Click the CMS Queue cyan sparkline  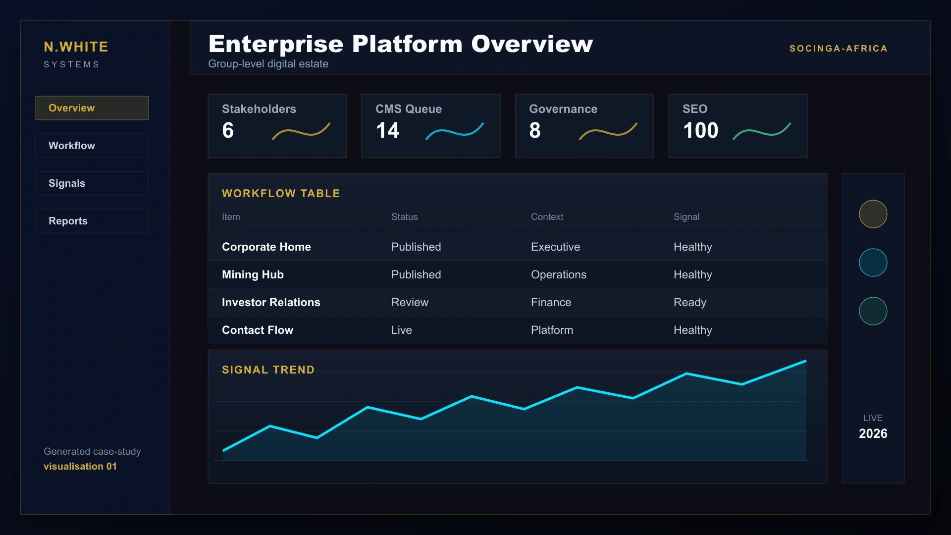[x=455, y=131]
